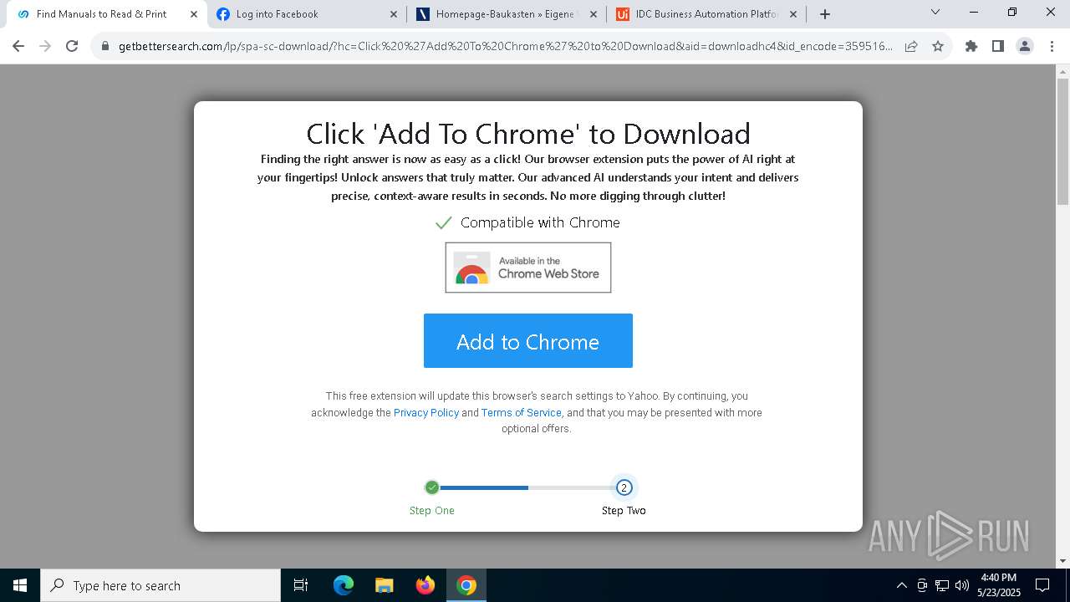The image size is (1070, 602).
Task: Open the network status tray icon
Action: tap(942, 585)
